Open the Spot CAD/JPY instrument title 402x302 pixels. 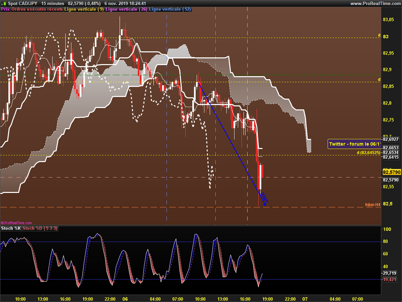(22, 3)
